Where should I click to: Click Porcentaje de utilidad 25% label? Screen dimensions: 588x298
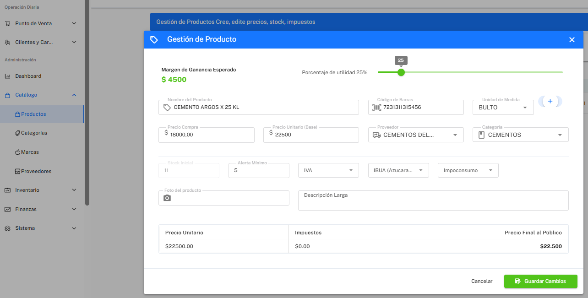(x=335, y=72)
